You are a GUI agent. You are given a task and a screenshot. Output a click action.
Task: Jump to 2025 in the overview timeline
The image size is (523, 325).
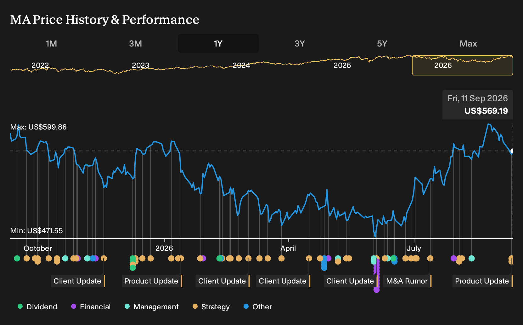coord(342,65)
